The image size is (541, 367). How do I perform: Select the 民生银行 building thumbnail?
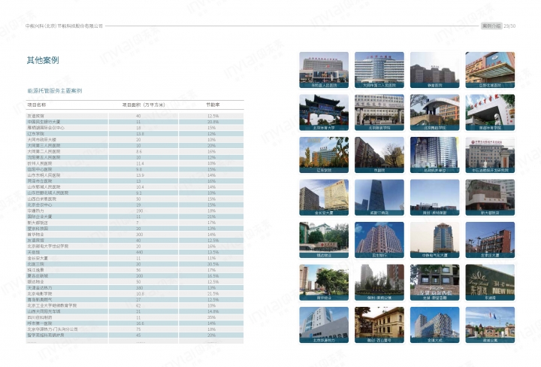[x=379, y=237]
